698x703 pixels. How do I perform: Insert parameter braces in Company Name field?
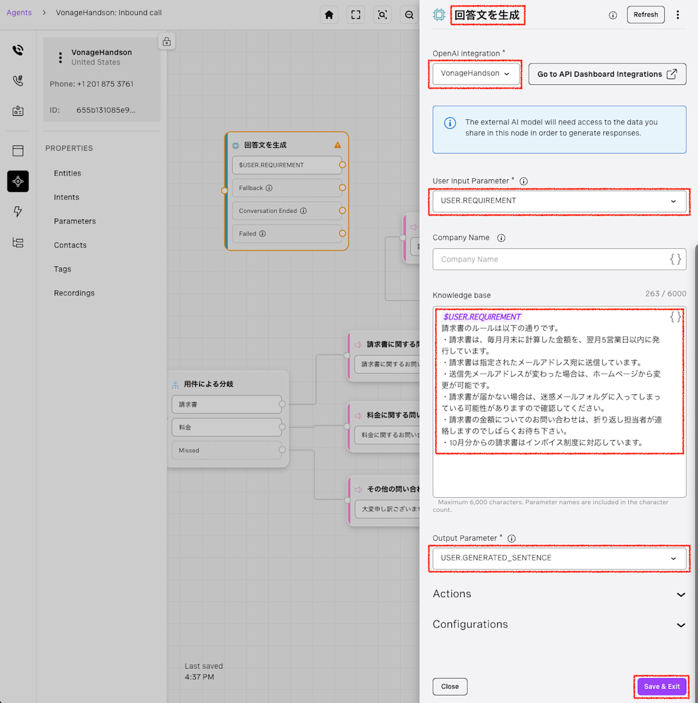(x=675, y=259)
